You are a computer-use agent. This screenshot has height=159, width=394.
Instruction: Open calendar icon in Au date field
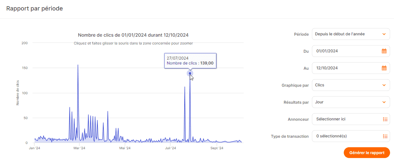384,68
